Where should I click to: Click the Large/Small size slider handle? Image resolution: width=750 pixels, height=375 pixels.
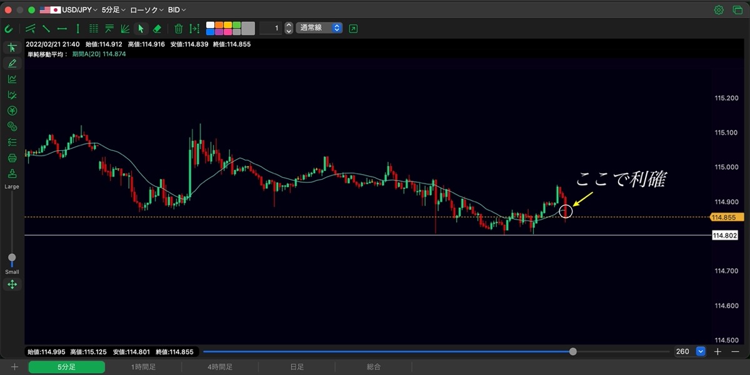tap(12, 258)
